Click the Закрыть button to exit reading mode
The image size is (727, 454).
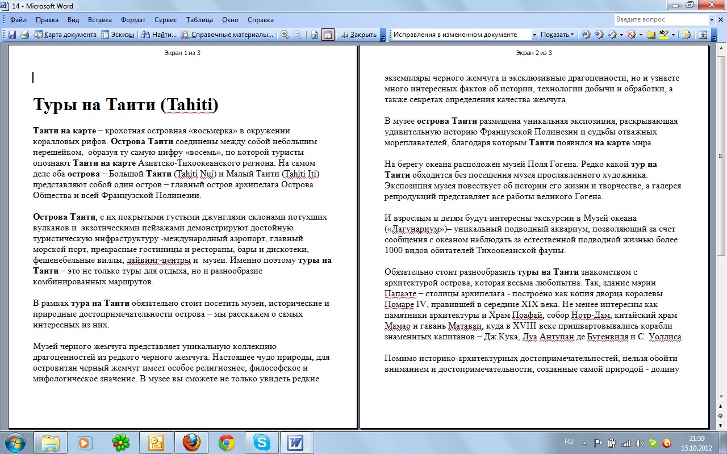358,35
